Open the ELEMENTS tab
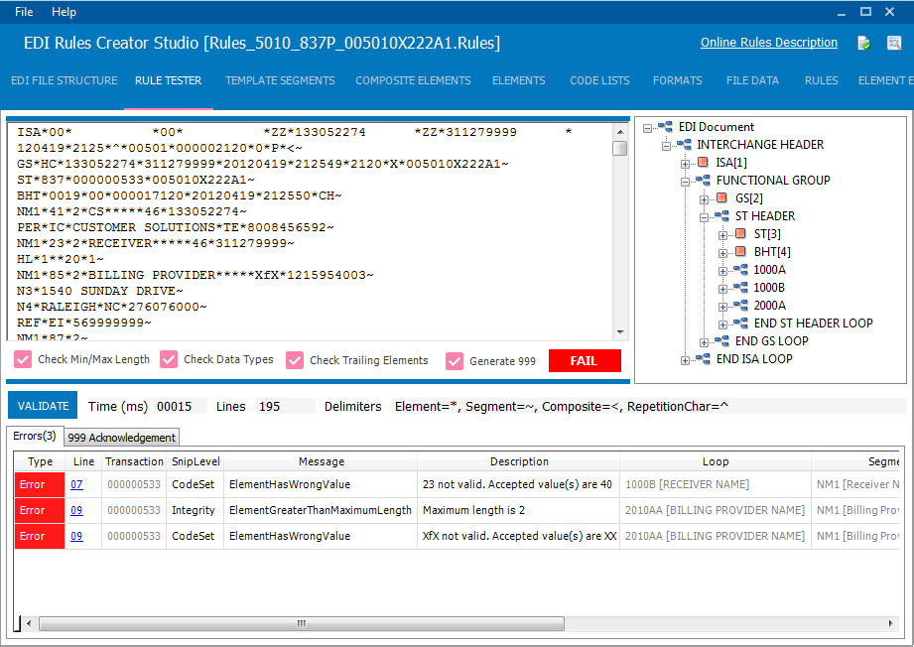This screenshot has height=647, width=914. click(519, 80)
